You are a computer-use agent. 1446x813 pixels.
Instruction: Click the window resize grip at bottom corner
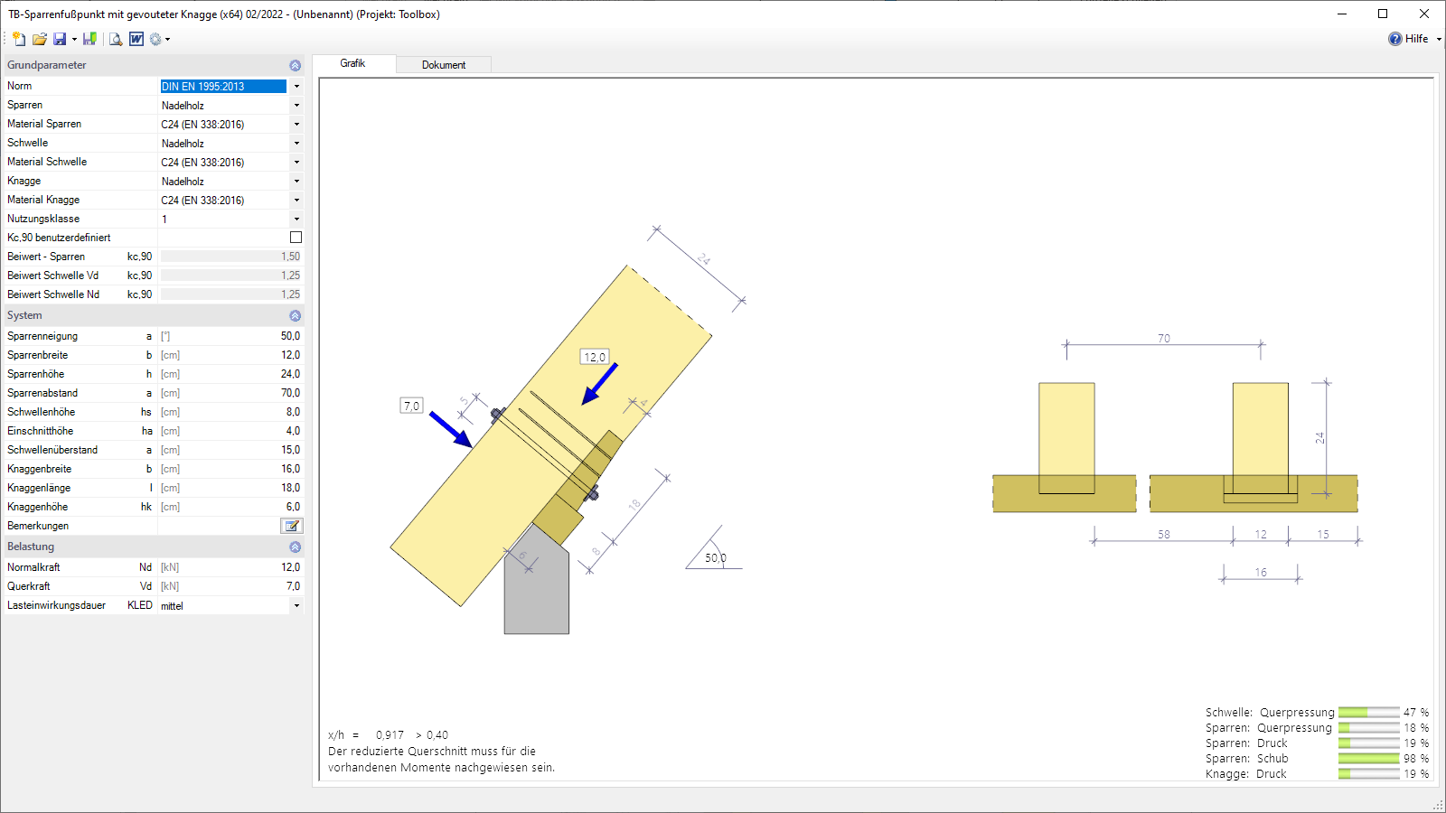pos(1438,804)
